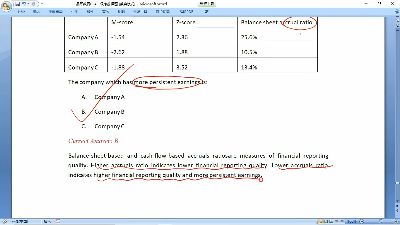Switch to Print Layout view

point(321,221)
